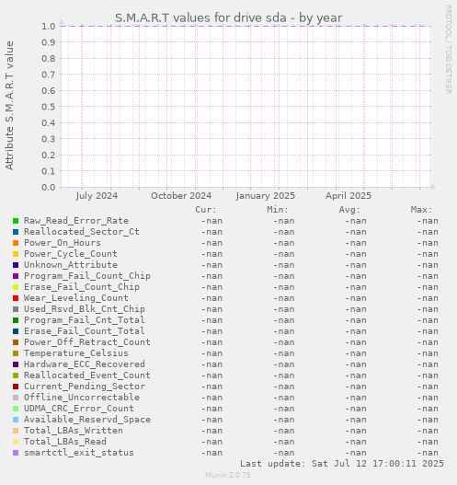This screenshot has height=485, width=457.
Task: Click the Munin 2.0.75 footer text
Action: point(228,475)
